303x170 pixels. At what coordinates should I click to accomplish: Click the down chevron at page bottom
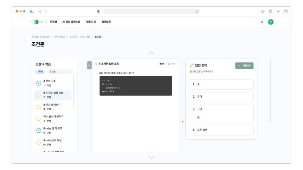coord(151,157)
